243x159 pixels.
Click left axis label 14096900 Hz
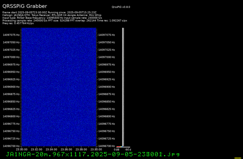click(11, 87)
